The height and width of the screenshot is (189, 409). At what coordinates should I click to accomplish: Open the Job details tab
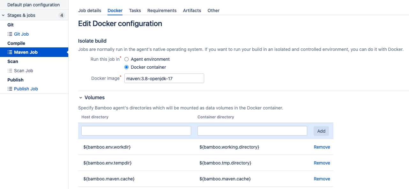[x=90, y=10]
